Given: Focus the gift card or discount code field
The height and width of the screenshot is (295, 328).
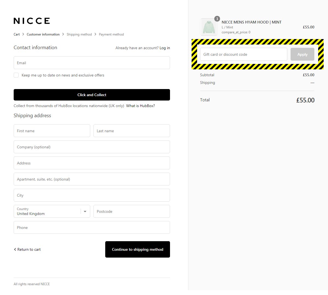Looking at the screenshot, I should 244,54.
